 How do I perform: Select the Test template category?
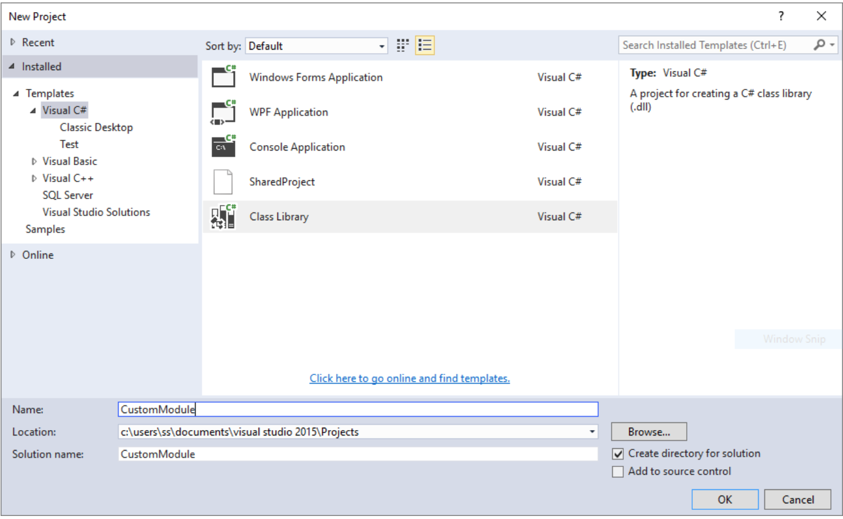69,145
